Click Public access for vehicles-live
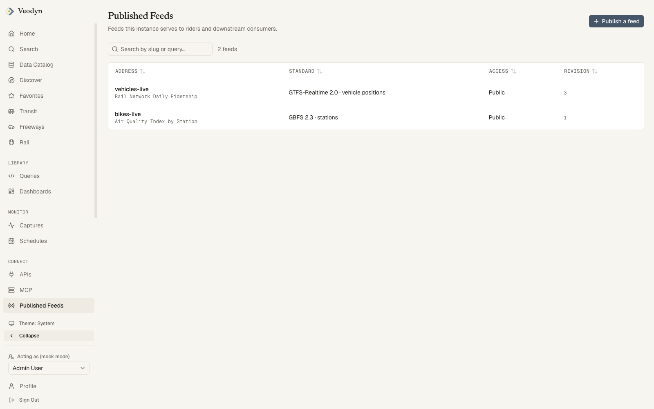 (497, 92)
